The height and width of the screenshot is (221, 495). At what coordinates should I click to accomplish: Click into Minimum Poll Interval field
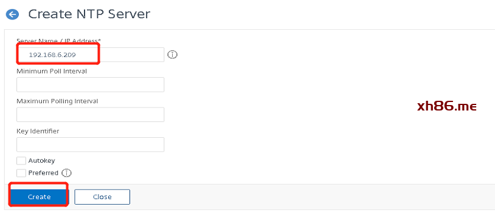tap(90, 84)
